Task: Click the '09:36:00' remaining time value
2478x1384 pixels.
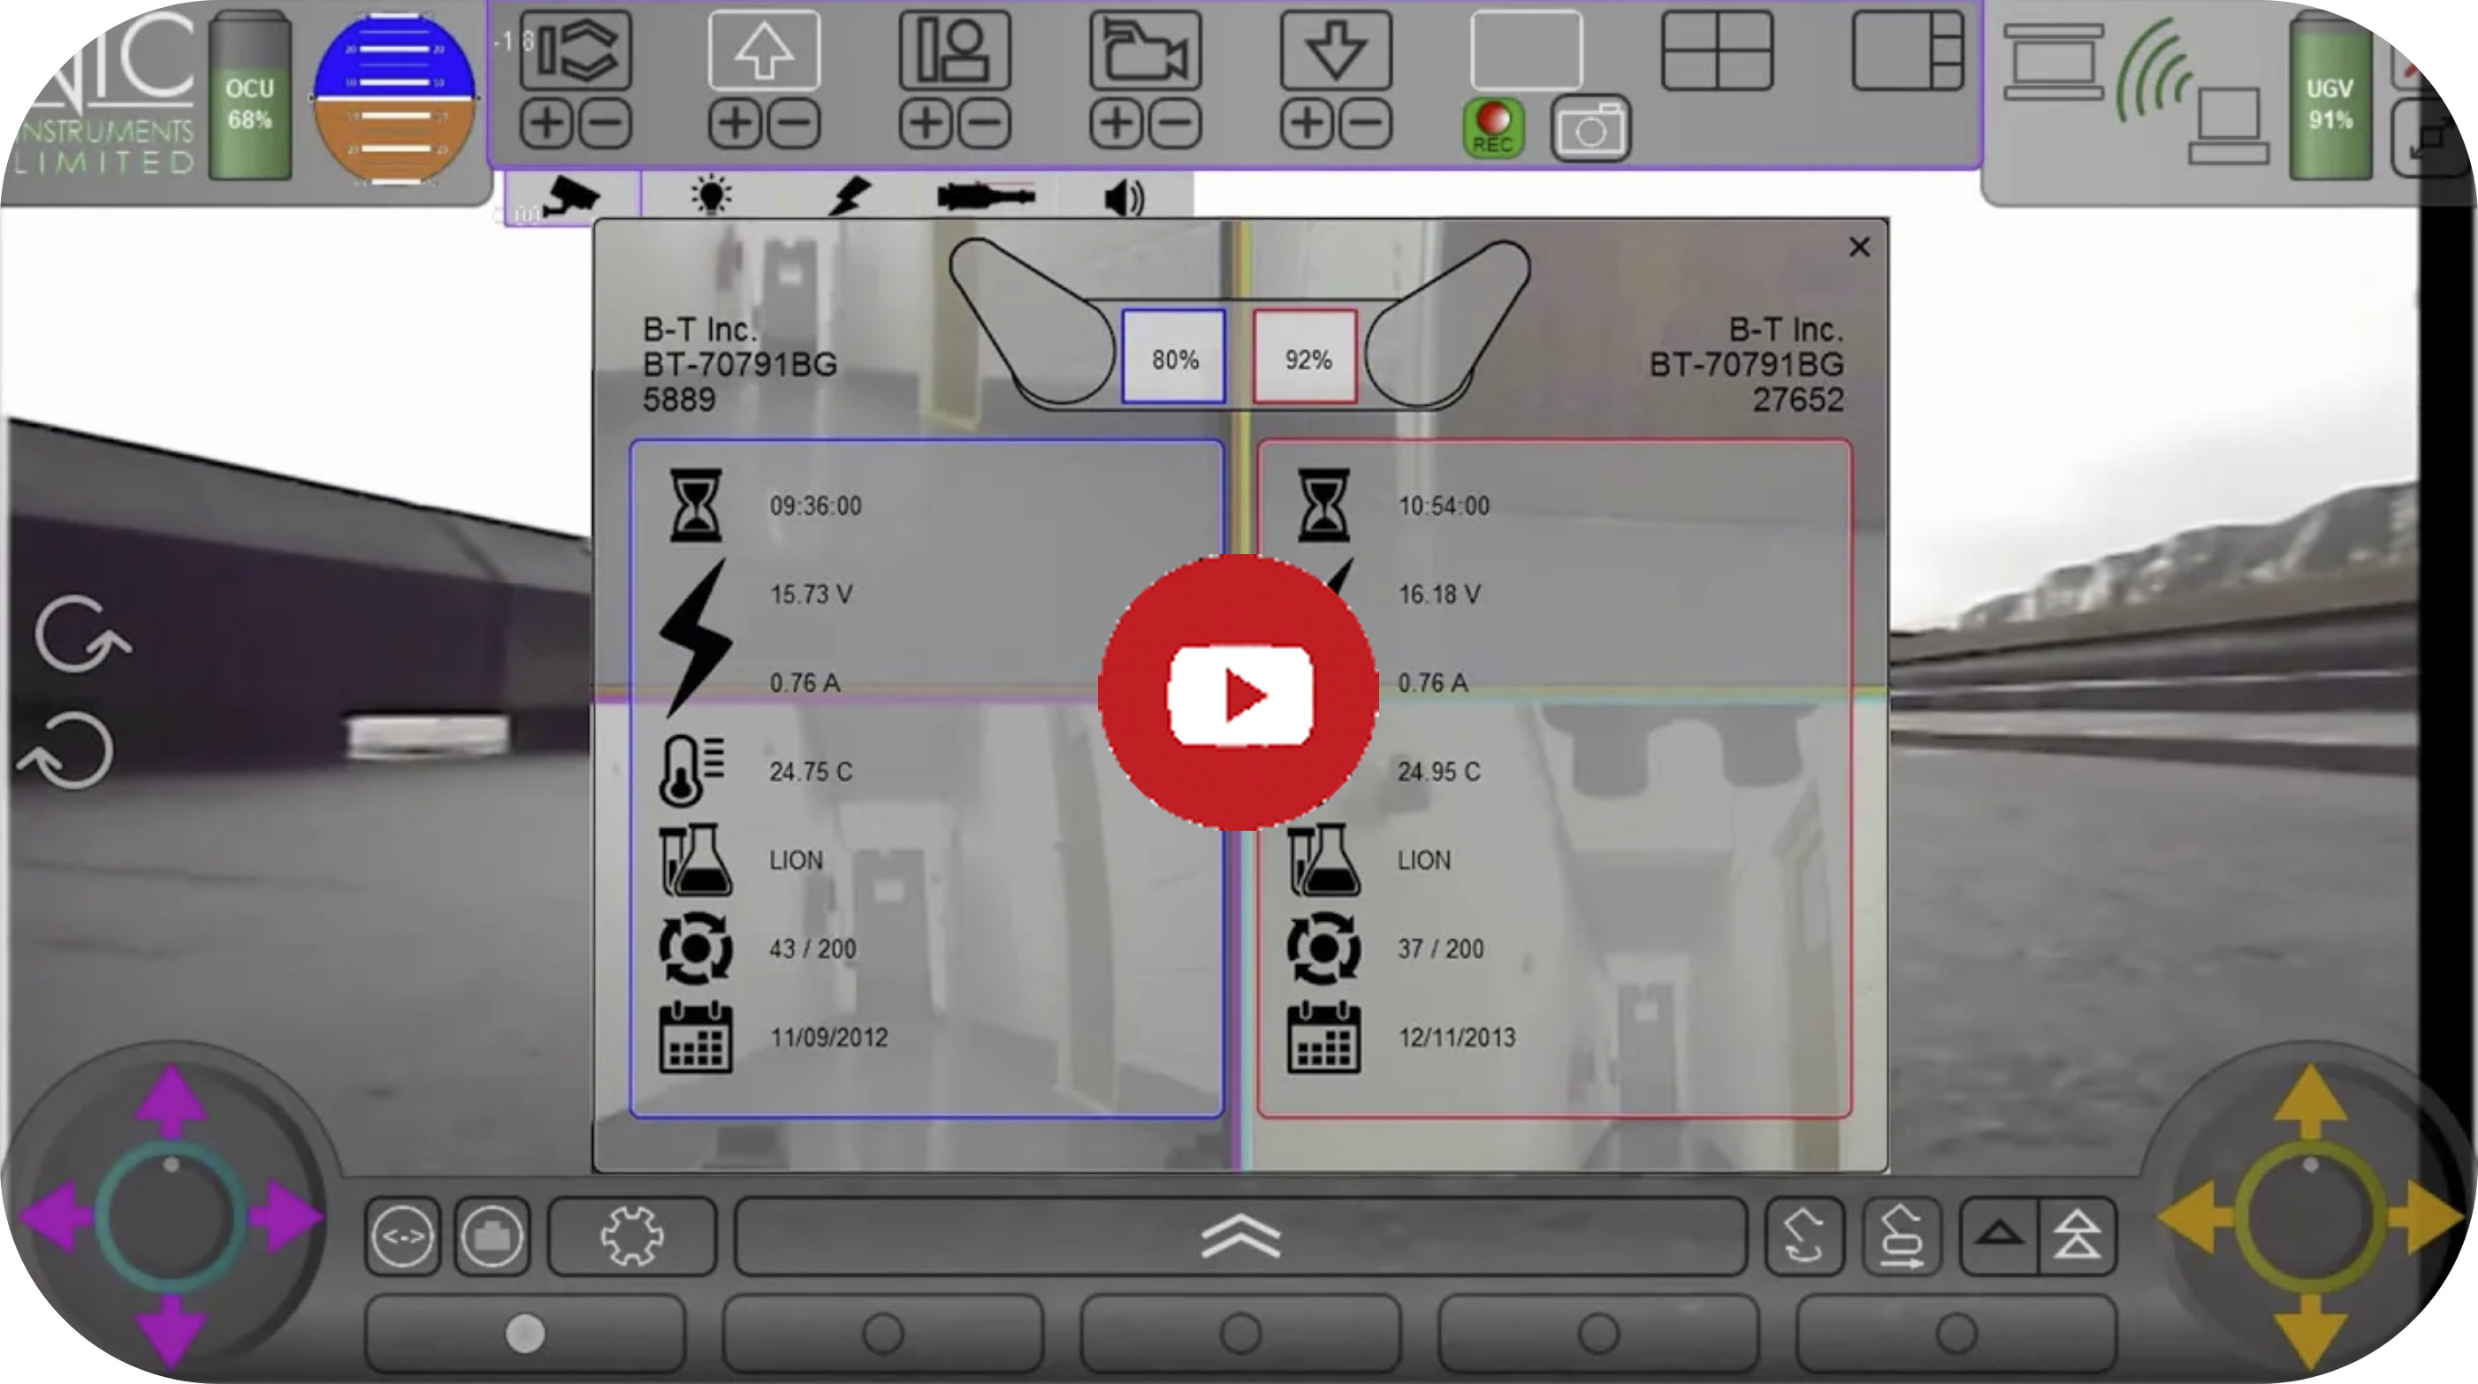Action: pyautogui.click(x=816, y=506)
